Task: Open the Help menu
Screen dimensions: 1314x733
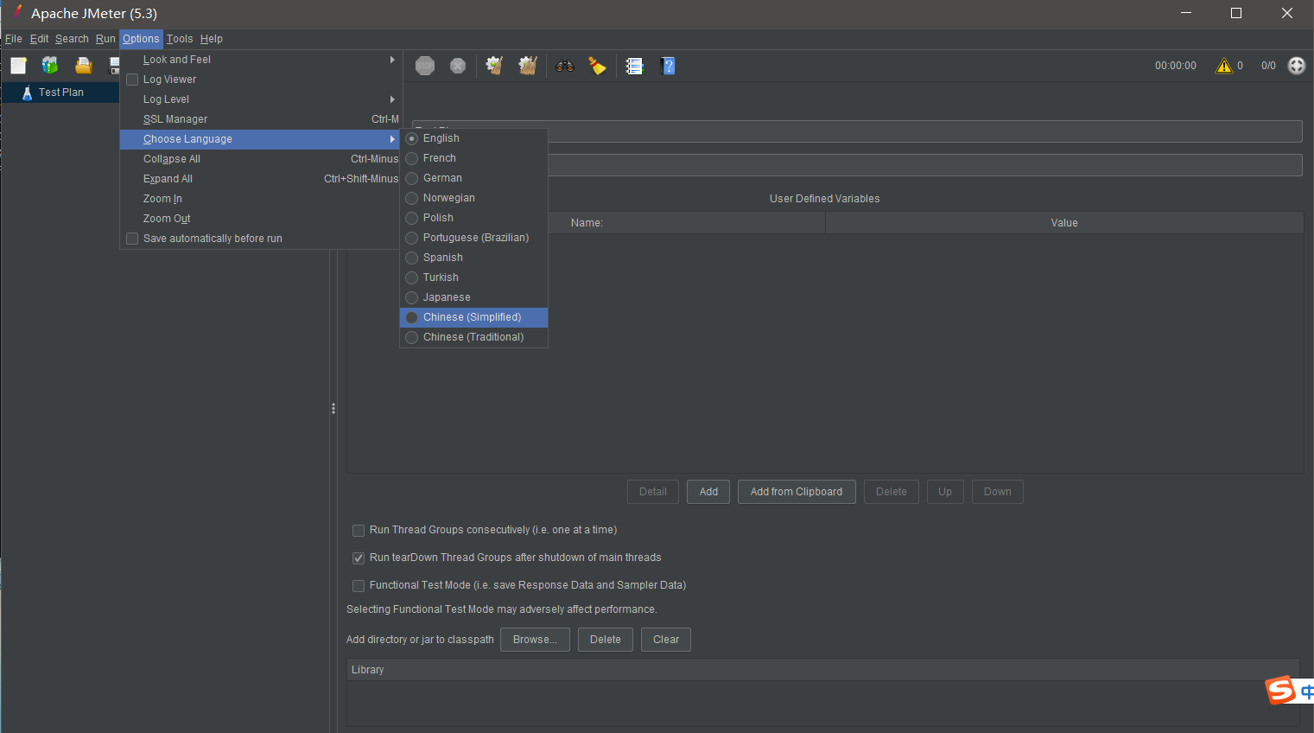Action: [212, 39]
